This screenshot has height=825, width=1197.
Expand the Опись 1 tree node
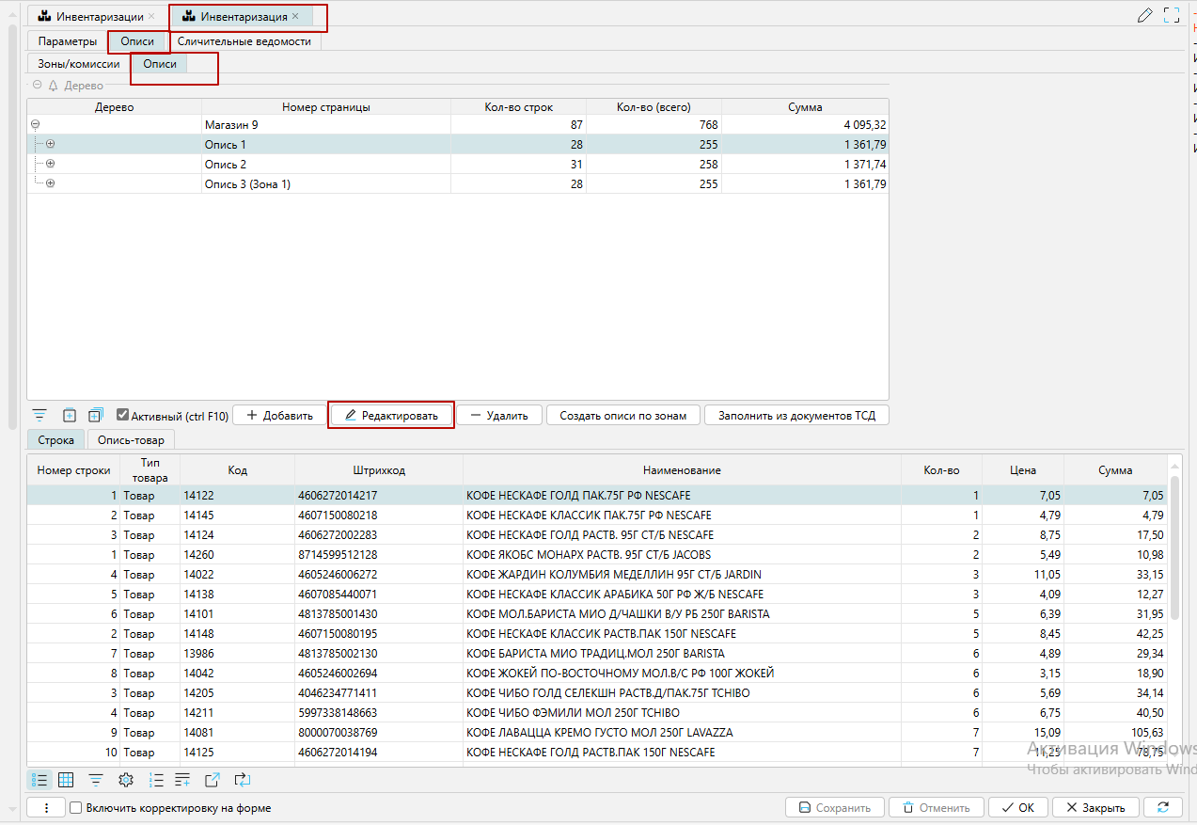(50, 144)
